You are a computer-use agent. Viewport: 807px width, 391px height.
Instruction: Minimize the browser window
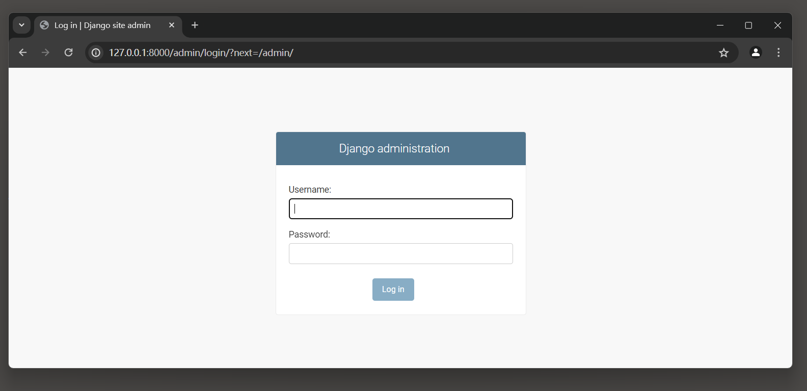pos(720,25)
